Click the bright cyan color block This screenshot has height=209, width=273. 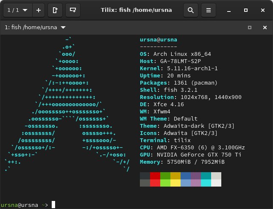(206, 183)
